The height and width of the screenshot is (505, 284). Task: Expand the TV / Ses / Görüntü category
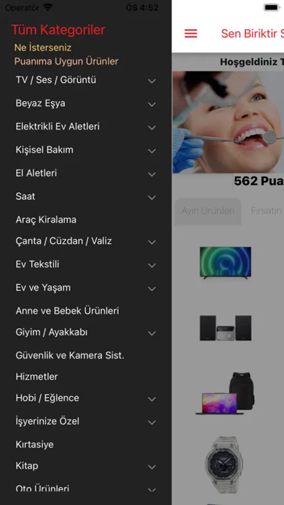(152, 81)
